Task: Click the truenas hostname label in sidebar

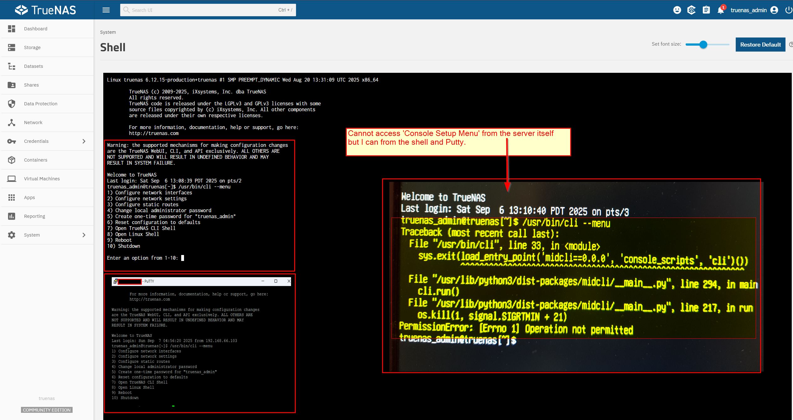Action: tap(47, 398)
